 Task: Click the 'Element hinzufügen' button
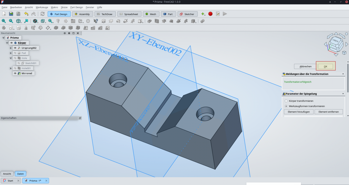click(x=299, y=112)
